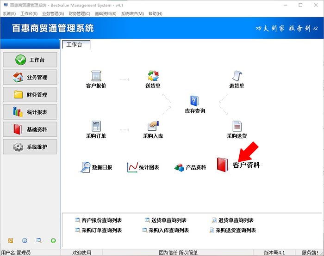
Task: Click status bar text 欢迎使用
Action: click(81, 252)
